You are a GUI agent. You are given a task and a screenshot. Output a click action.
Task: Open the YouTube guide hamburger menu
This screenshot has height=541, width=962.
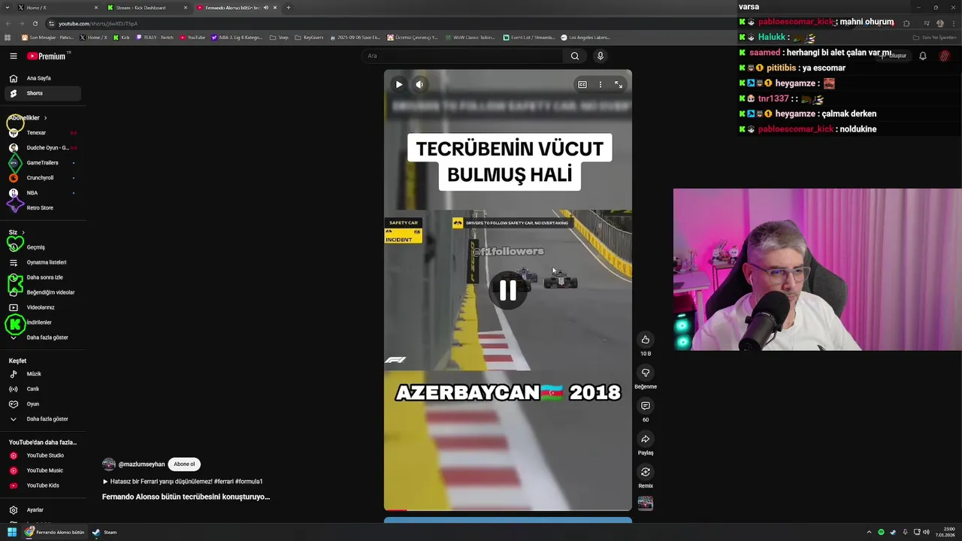14,56
